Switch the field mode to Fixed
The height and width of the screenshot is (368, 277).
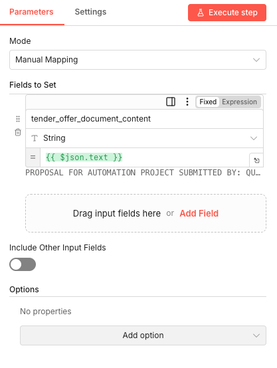point(208,102)
